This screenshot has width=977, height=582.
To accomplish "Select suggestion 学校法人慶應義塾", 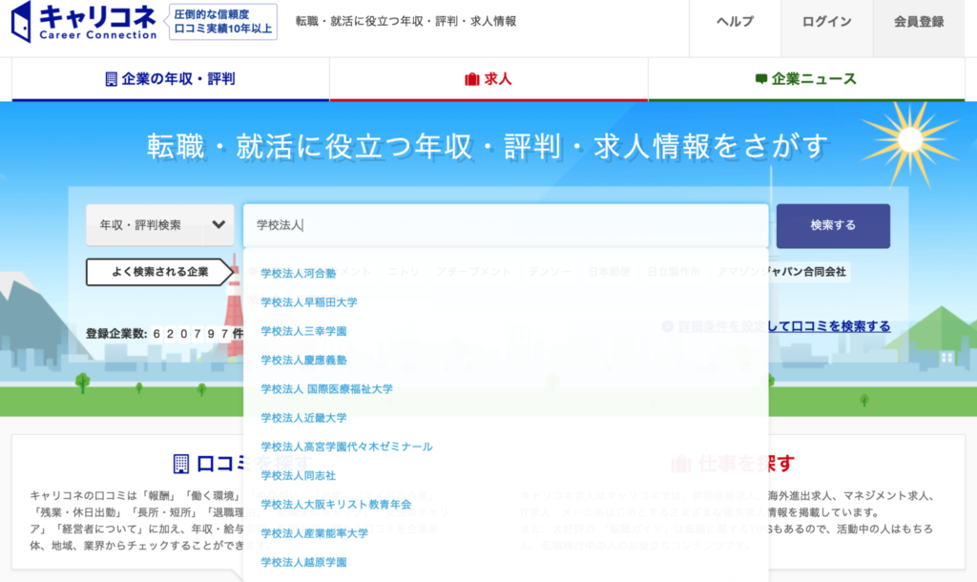I will click(303, 360).
